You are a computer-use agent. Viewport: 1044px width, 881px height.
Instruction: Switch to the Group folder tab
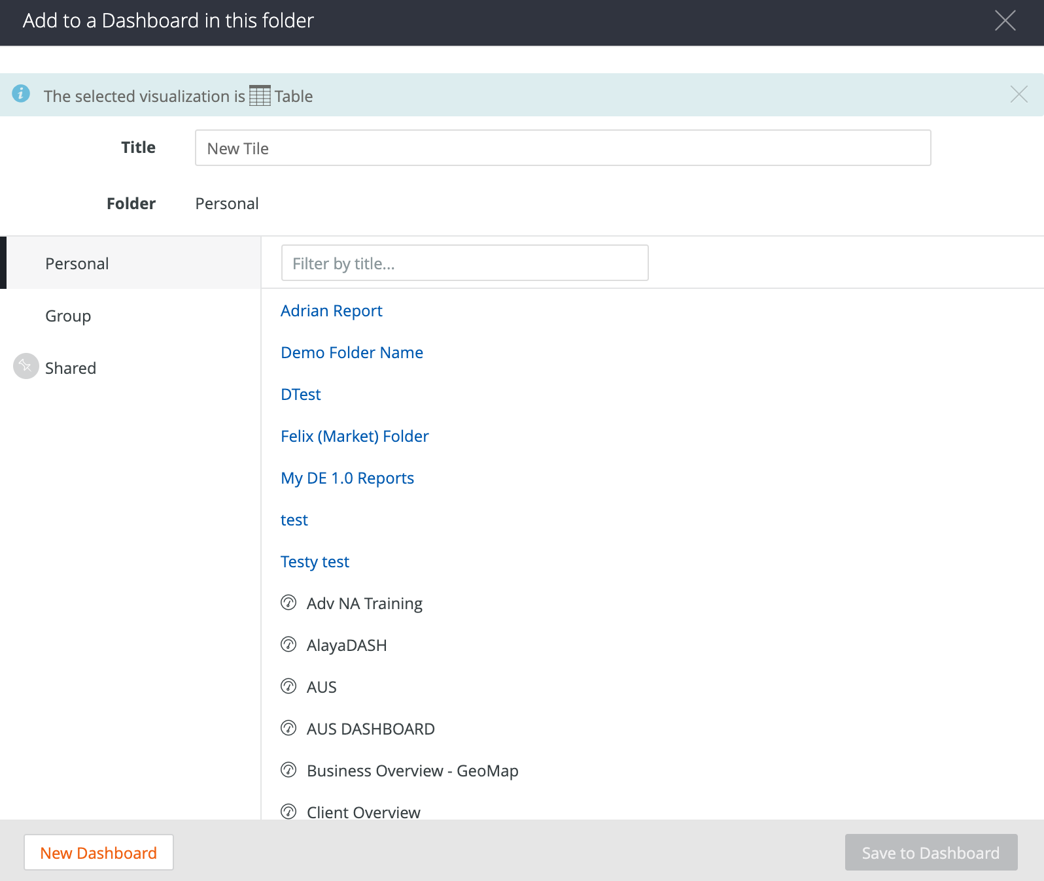click(x=68, y=316)
